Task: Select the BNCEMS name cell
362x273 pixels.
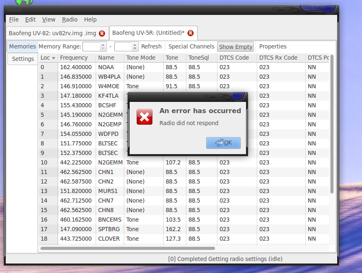Action: pyautogui.click(x=110, y=220)
